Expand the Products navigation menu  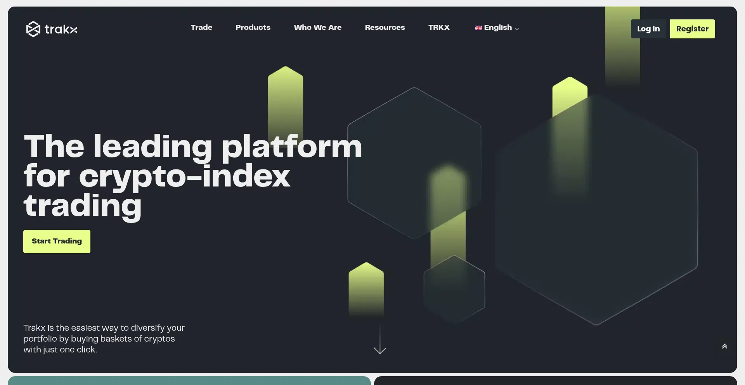253,28
